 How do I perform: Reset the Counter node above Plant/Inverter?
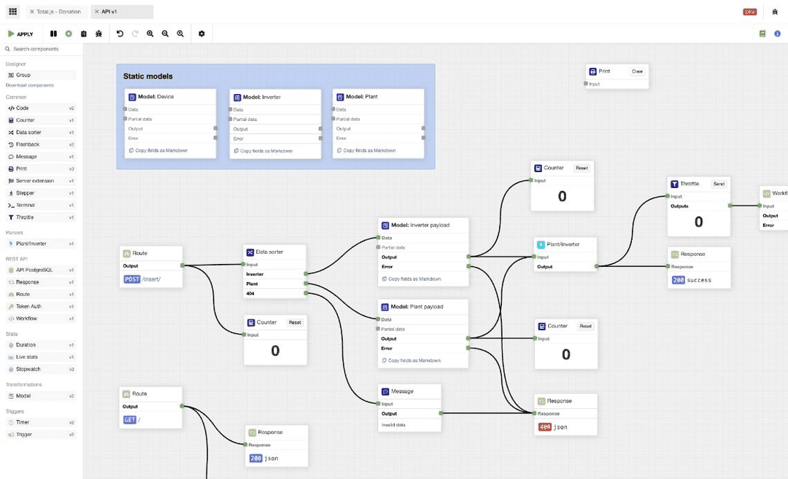[582, 168]
